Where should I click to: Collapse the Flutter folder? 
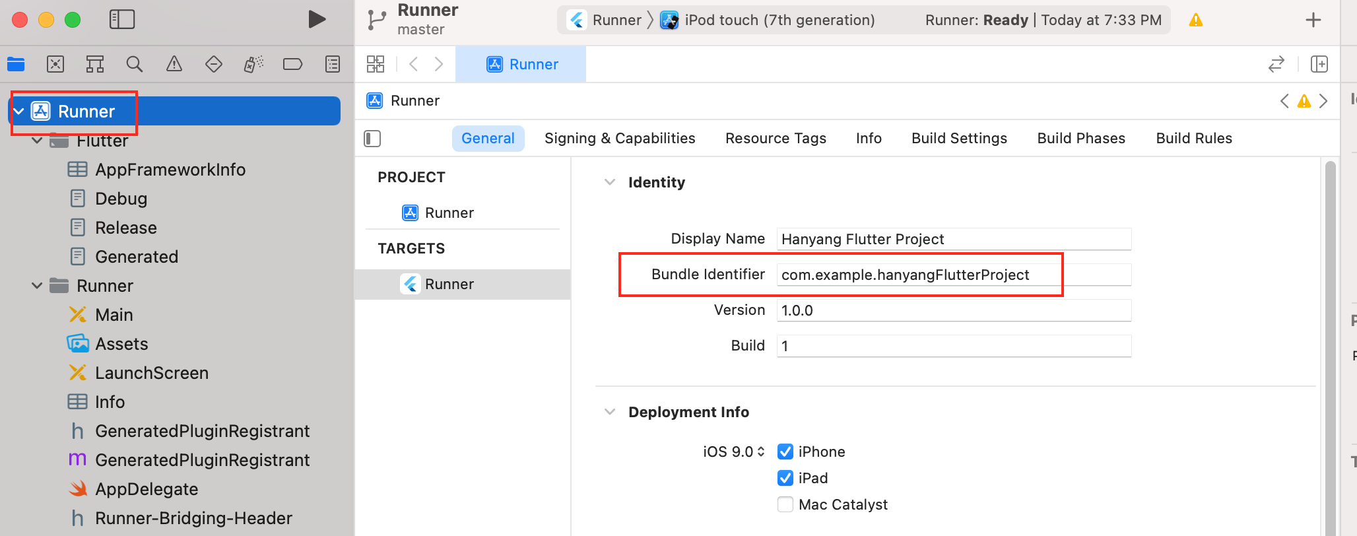click(x=38, y=141)
